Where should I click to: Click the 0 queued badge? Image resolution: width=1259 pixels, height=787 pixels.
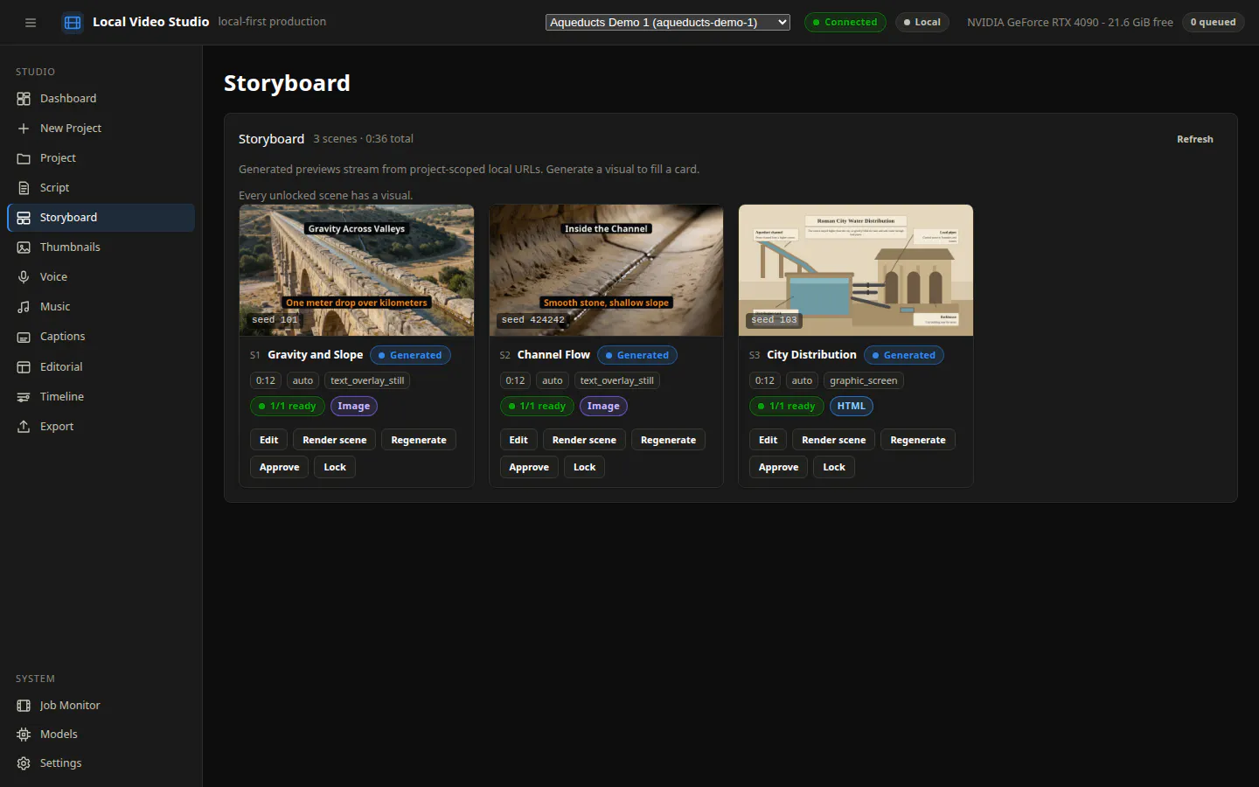point(1214,23)
